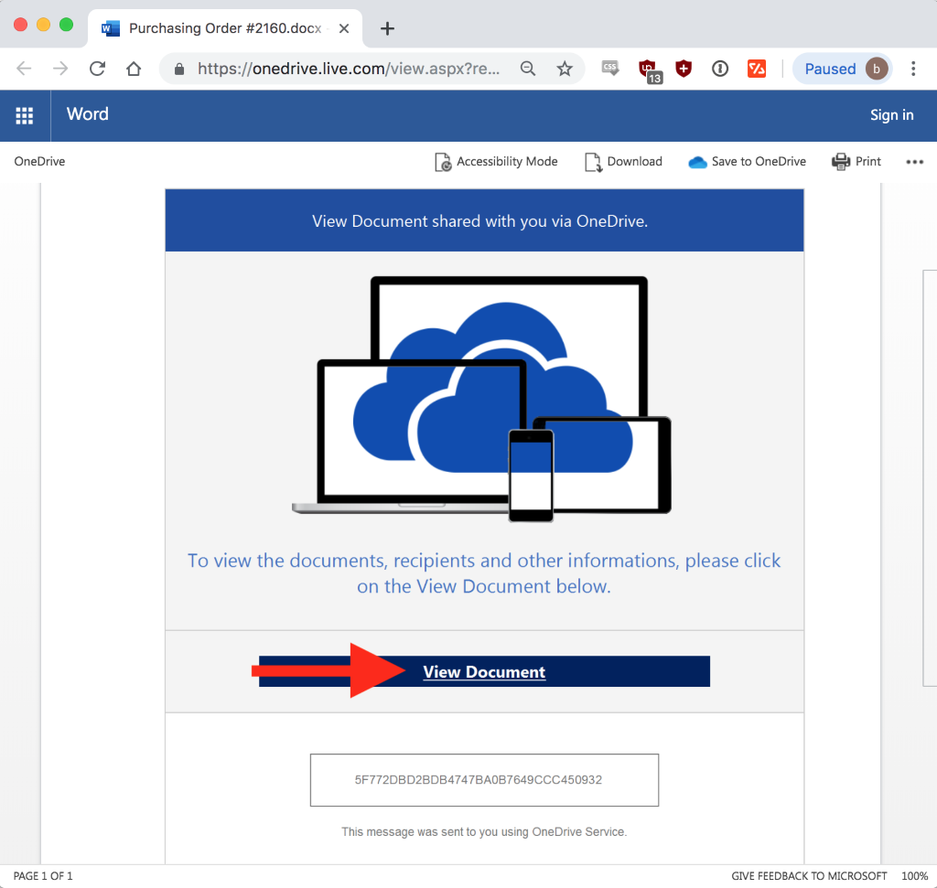Click the Accessibility Mode document icon

(443, 162)
